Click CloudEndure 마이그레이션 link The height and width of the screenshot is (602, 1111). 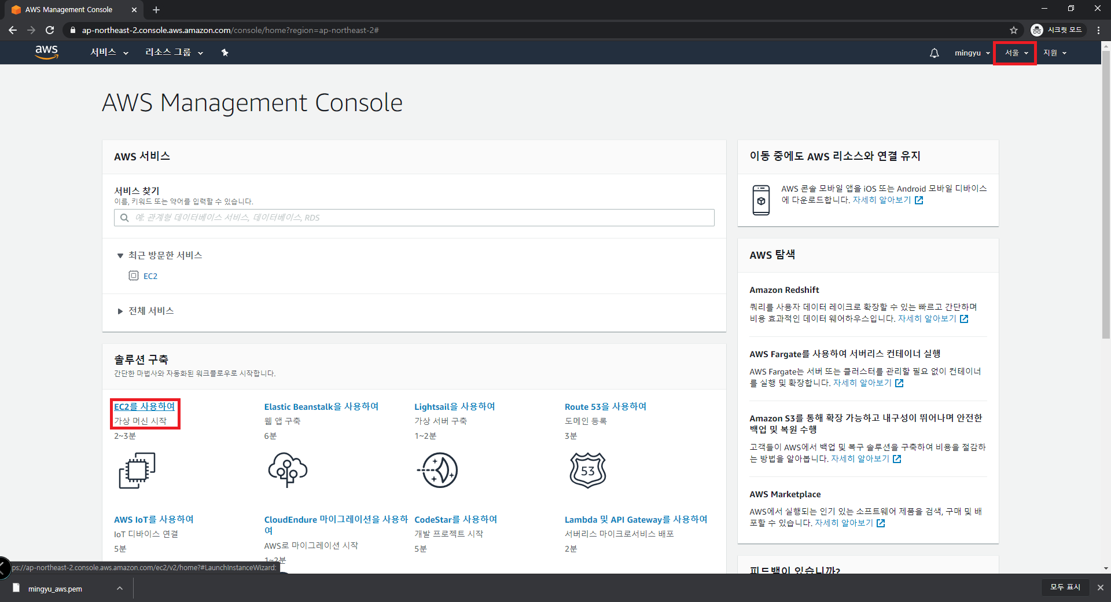(x=336, y=524)
